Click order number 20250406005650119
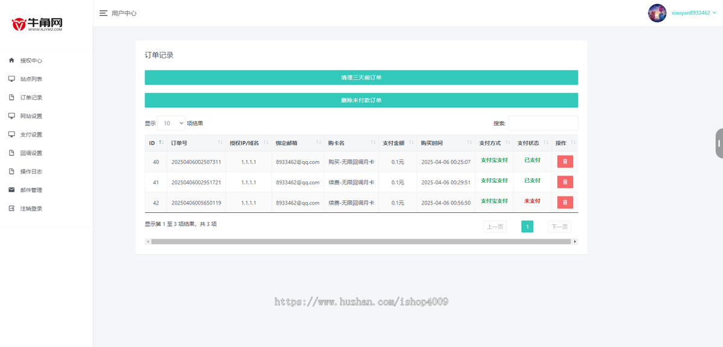The image size is (723, 347). click(196, 203)
